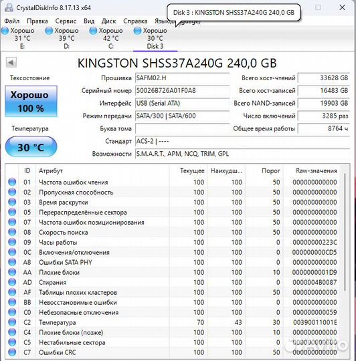Click raw value 000000001D9 of Плохие блоки

point(315,272)
